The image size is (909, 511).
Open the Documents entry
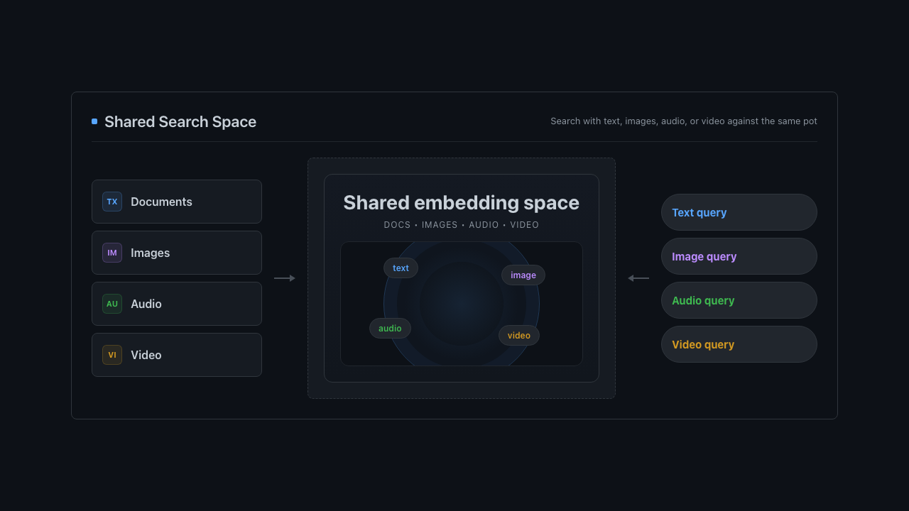click(177, 202)
